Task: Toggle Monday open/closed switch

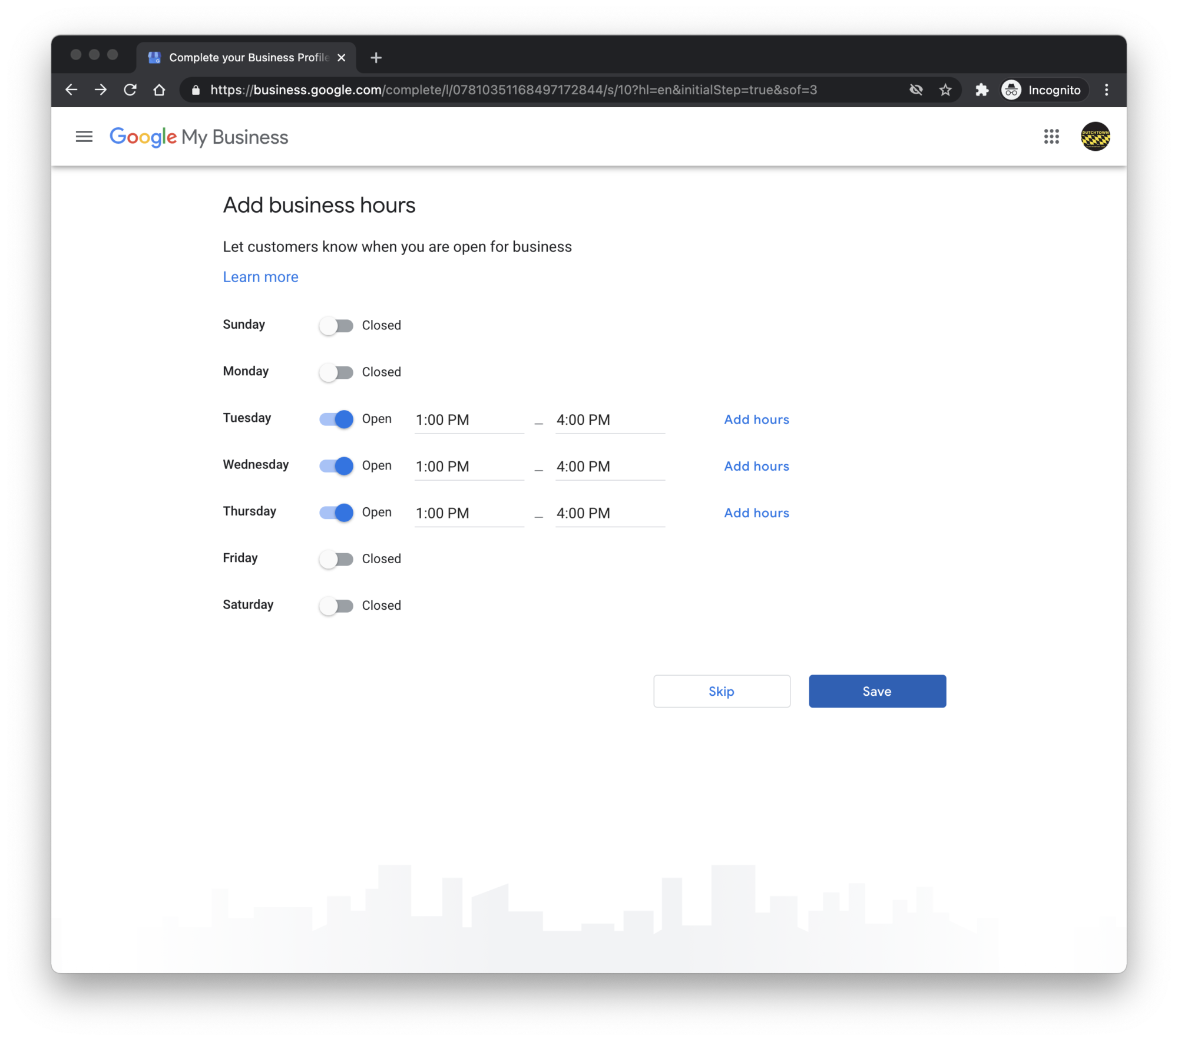Action: 335,372
